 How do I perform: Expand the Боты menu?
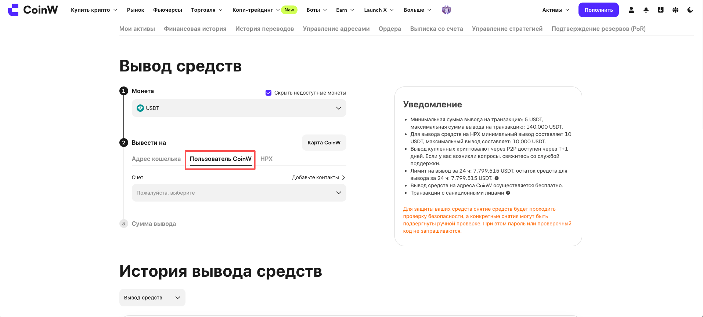[317, 10]
